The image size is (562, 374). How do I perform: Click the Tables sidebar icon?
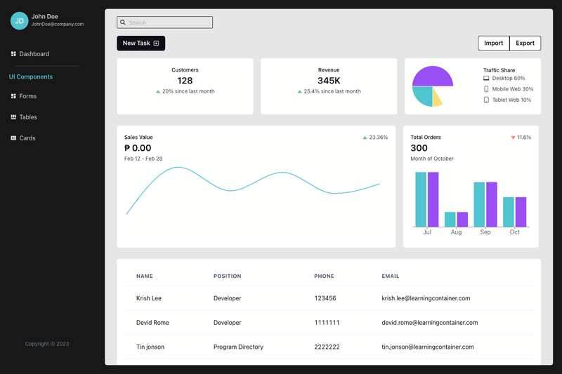point(13,117)
